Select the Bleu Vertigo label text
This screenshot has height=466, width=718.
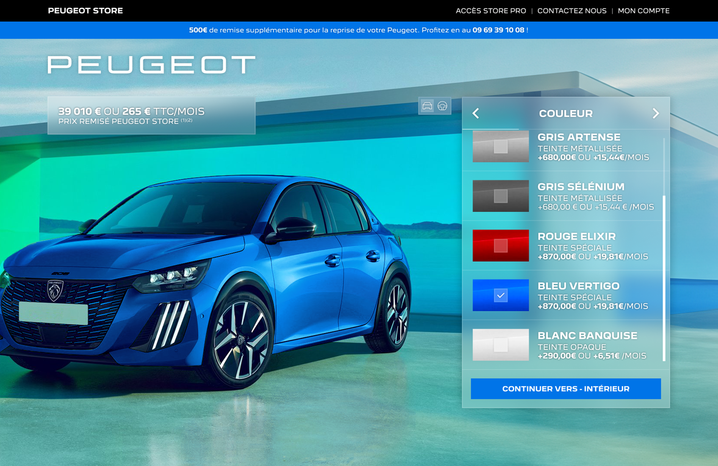pyautogui.click(x=578, y=286)
